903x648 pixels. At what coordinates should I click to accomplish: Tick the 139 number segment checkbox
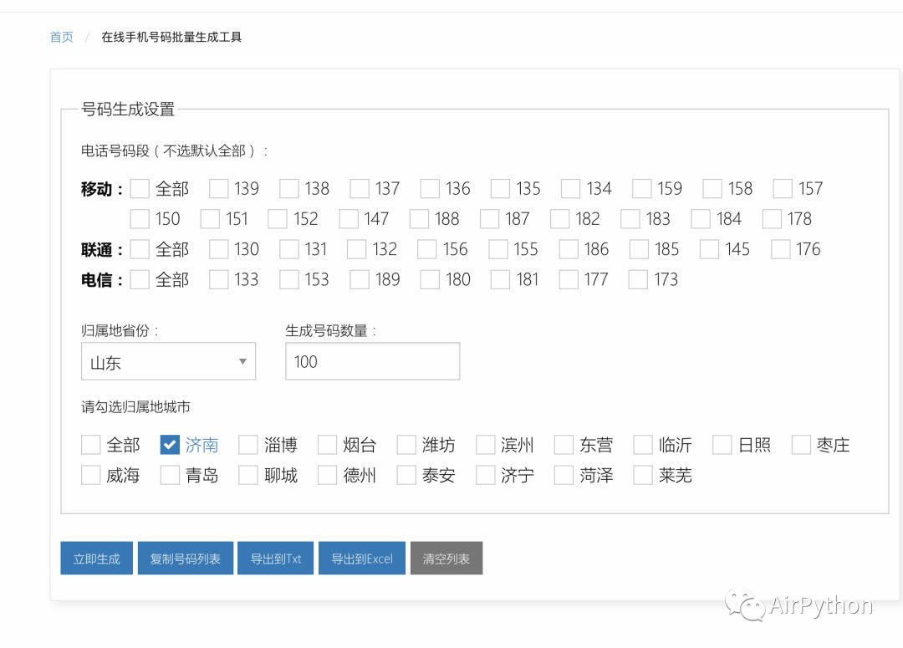(219, 188)
